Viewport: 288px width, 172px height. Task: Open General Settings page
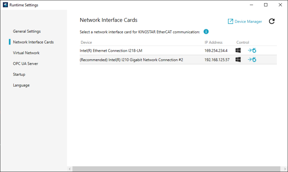(x=27, y=31)
